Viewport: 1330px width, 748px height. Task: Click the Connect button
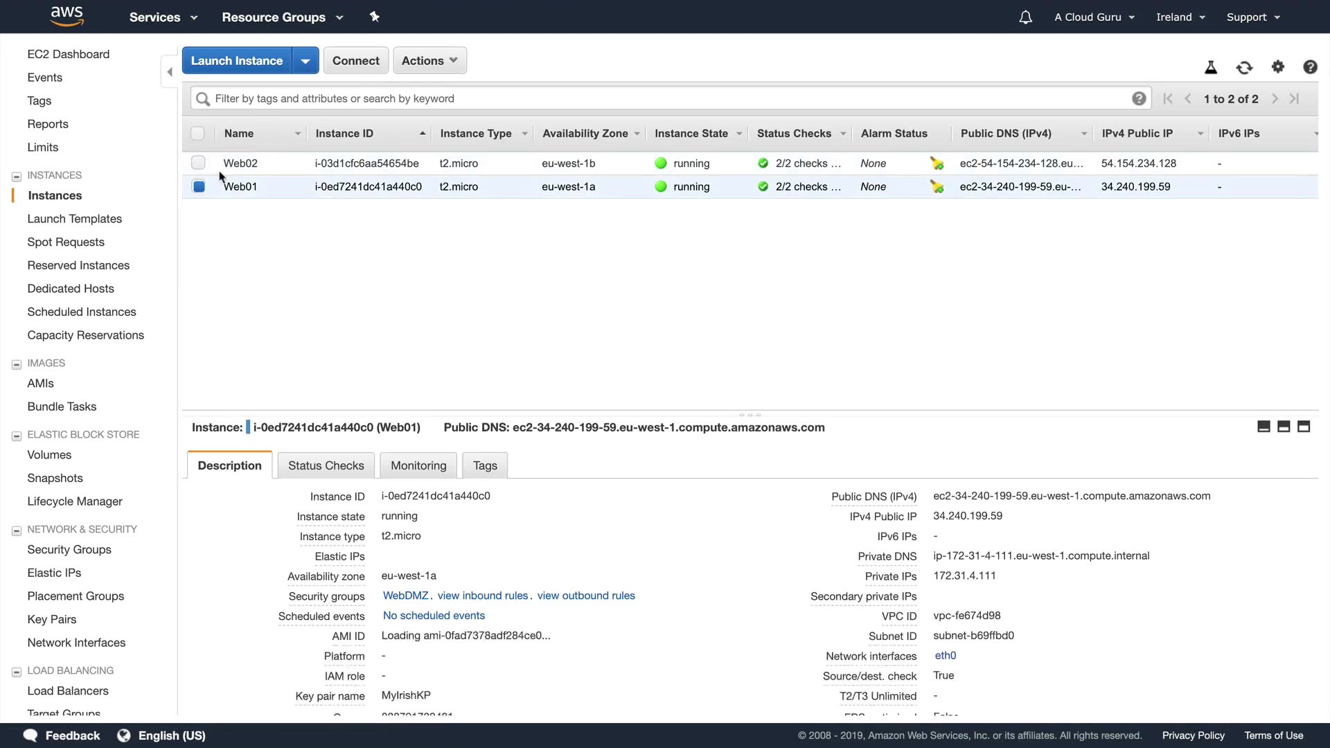[x=355, y=60]
